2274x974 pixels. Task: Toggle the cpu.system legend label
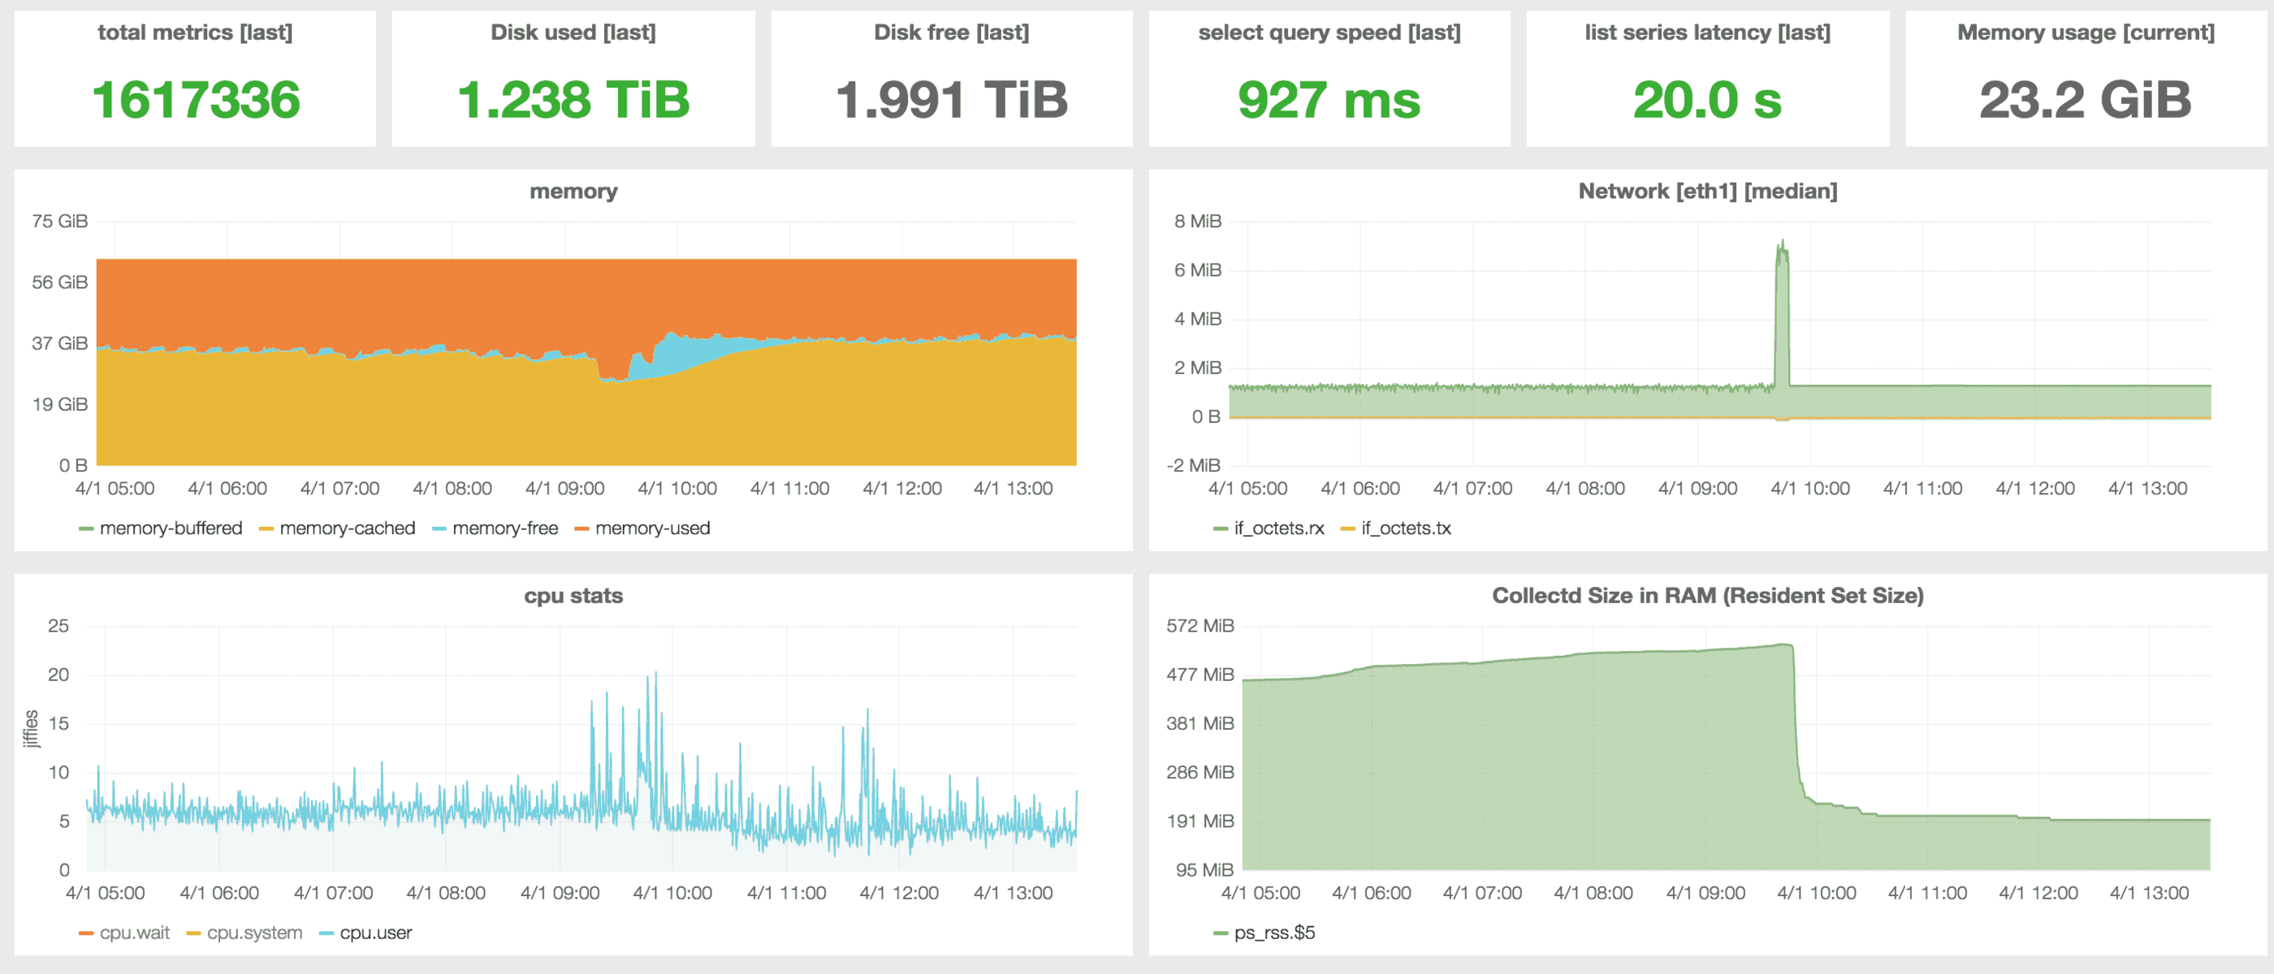tap(254, 933)
